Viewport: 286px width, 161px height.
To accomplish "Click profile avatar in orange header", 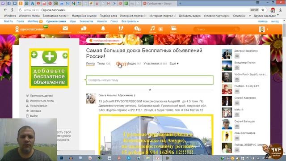I will (x=262, y=29).
